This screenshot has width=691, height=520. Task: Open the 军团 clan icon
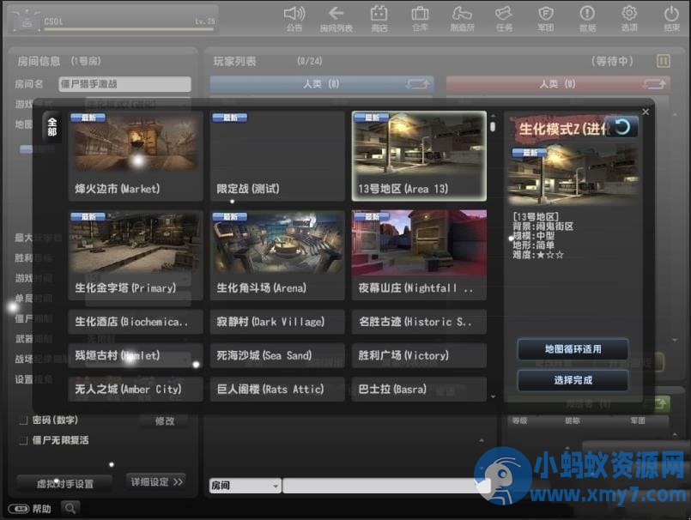[x=546, y=19]
